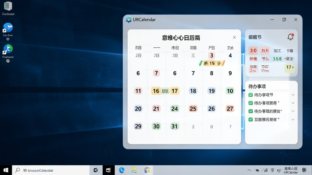Viewport: 312px width, 175px height.
Task: Select the green-highlighted date 24
Action: tap(175, 108)
